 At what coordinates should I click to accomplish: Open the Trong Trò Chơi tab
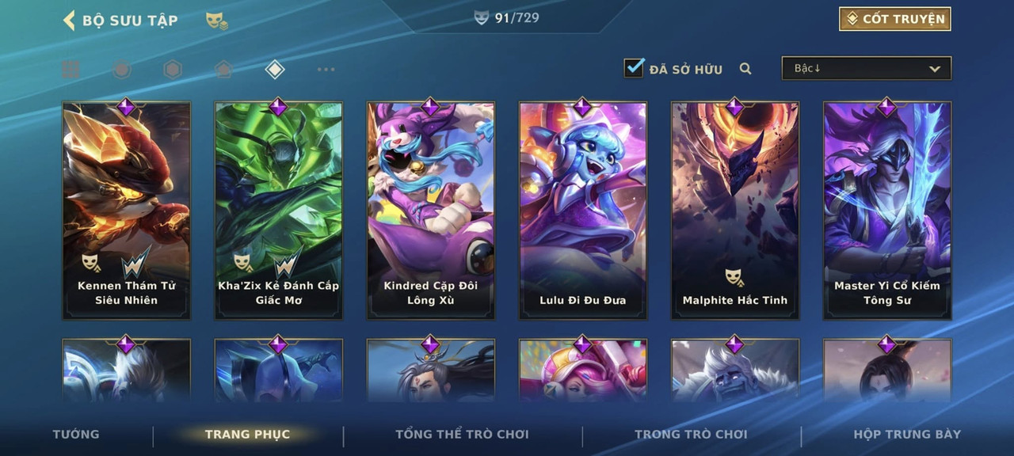coord(691,434)
